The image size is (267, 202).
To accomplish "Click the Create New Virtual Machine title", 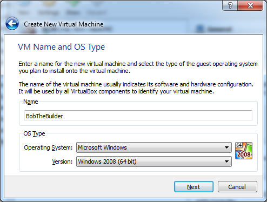I will pos(64,24).
